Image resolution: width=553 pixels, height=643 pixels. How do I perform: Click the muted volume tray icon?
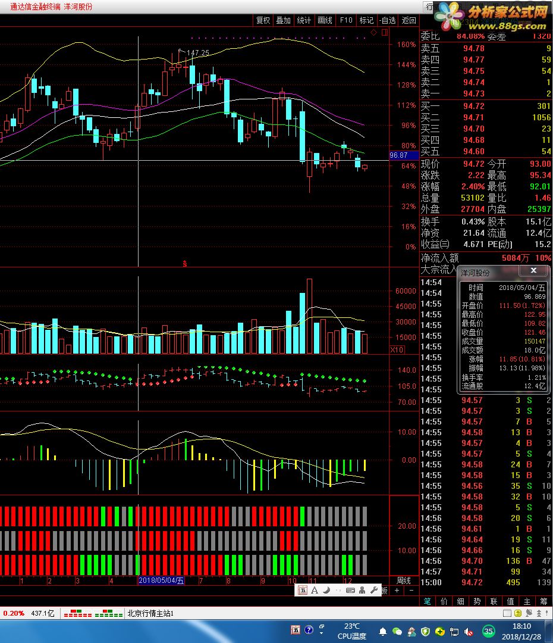469,632
